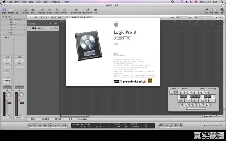Image resolution: width=226 pixels, height=141 pixels.
Task: Expand the Global Tracks disclosure triangle
Action: pyautogui.click(x=29, y=24)
